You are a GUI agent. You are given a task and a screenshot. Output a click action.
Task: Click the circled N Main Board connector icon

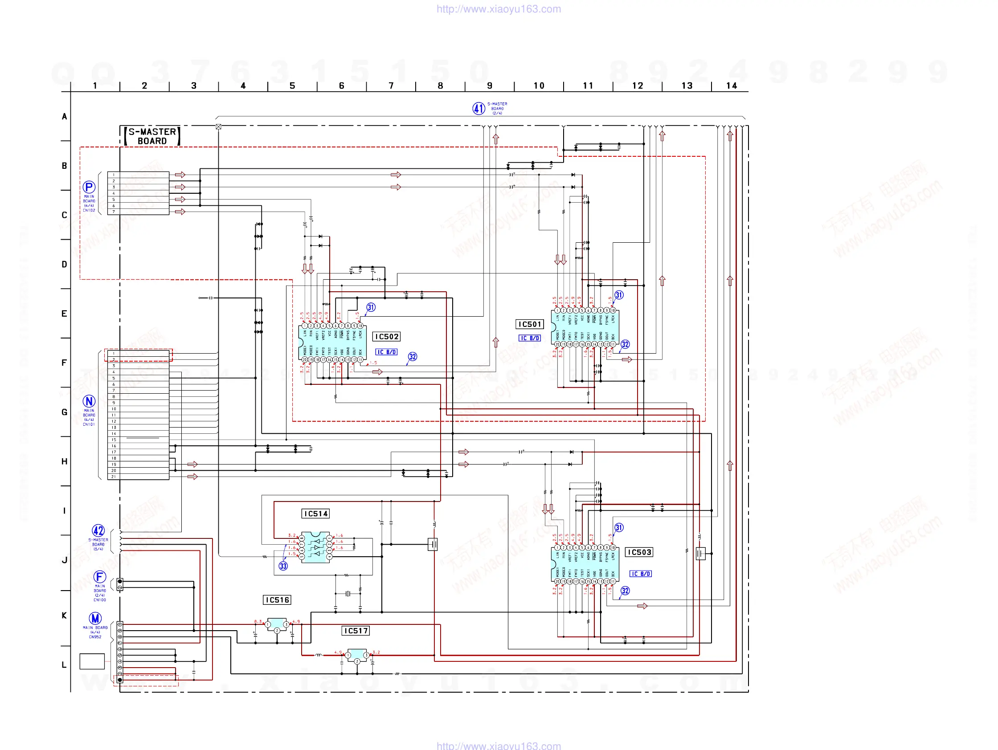(x=89, y=401)
